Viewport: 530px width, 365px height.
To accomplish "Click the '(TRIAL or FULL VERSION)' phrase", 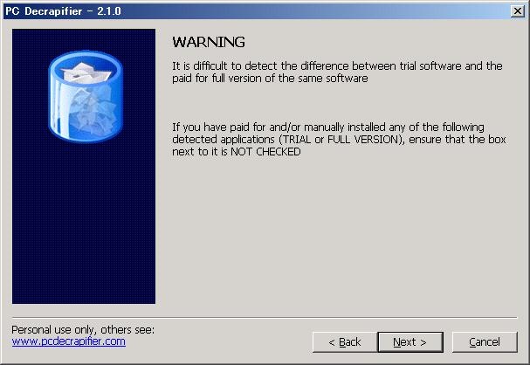I will pos(341,140).
